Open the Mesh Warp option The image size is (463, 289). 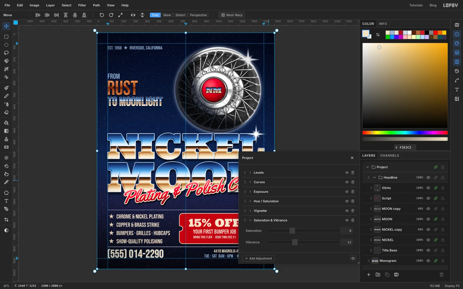231,15
